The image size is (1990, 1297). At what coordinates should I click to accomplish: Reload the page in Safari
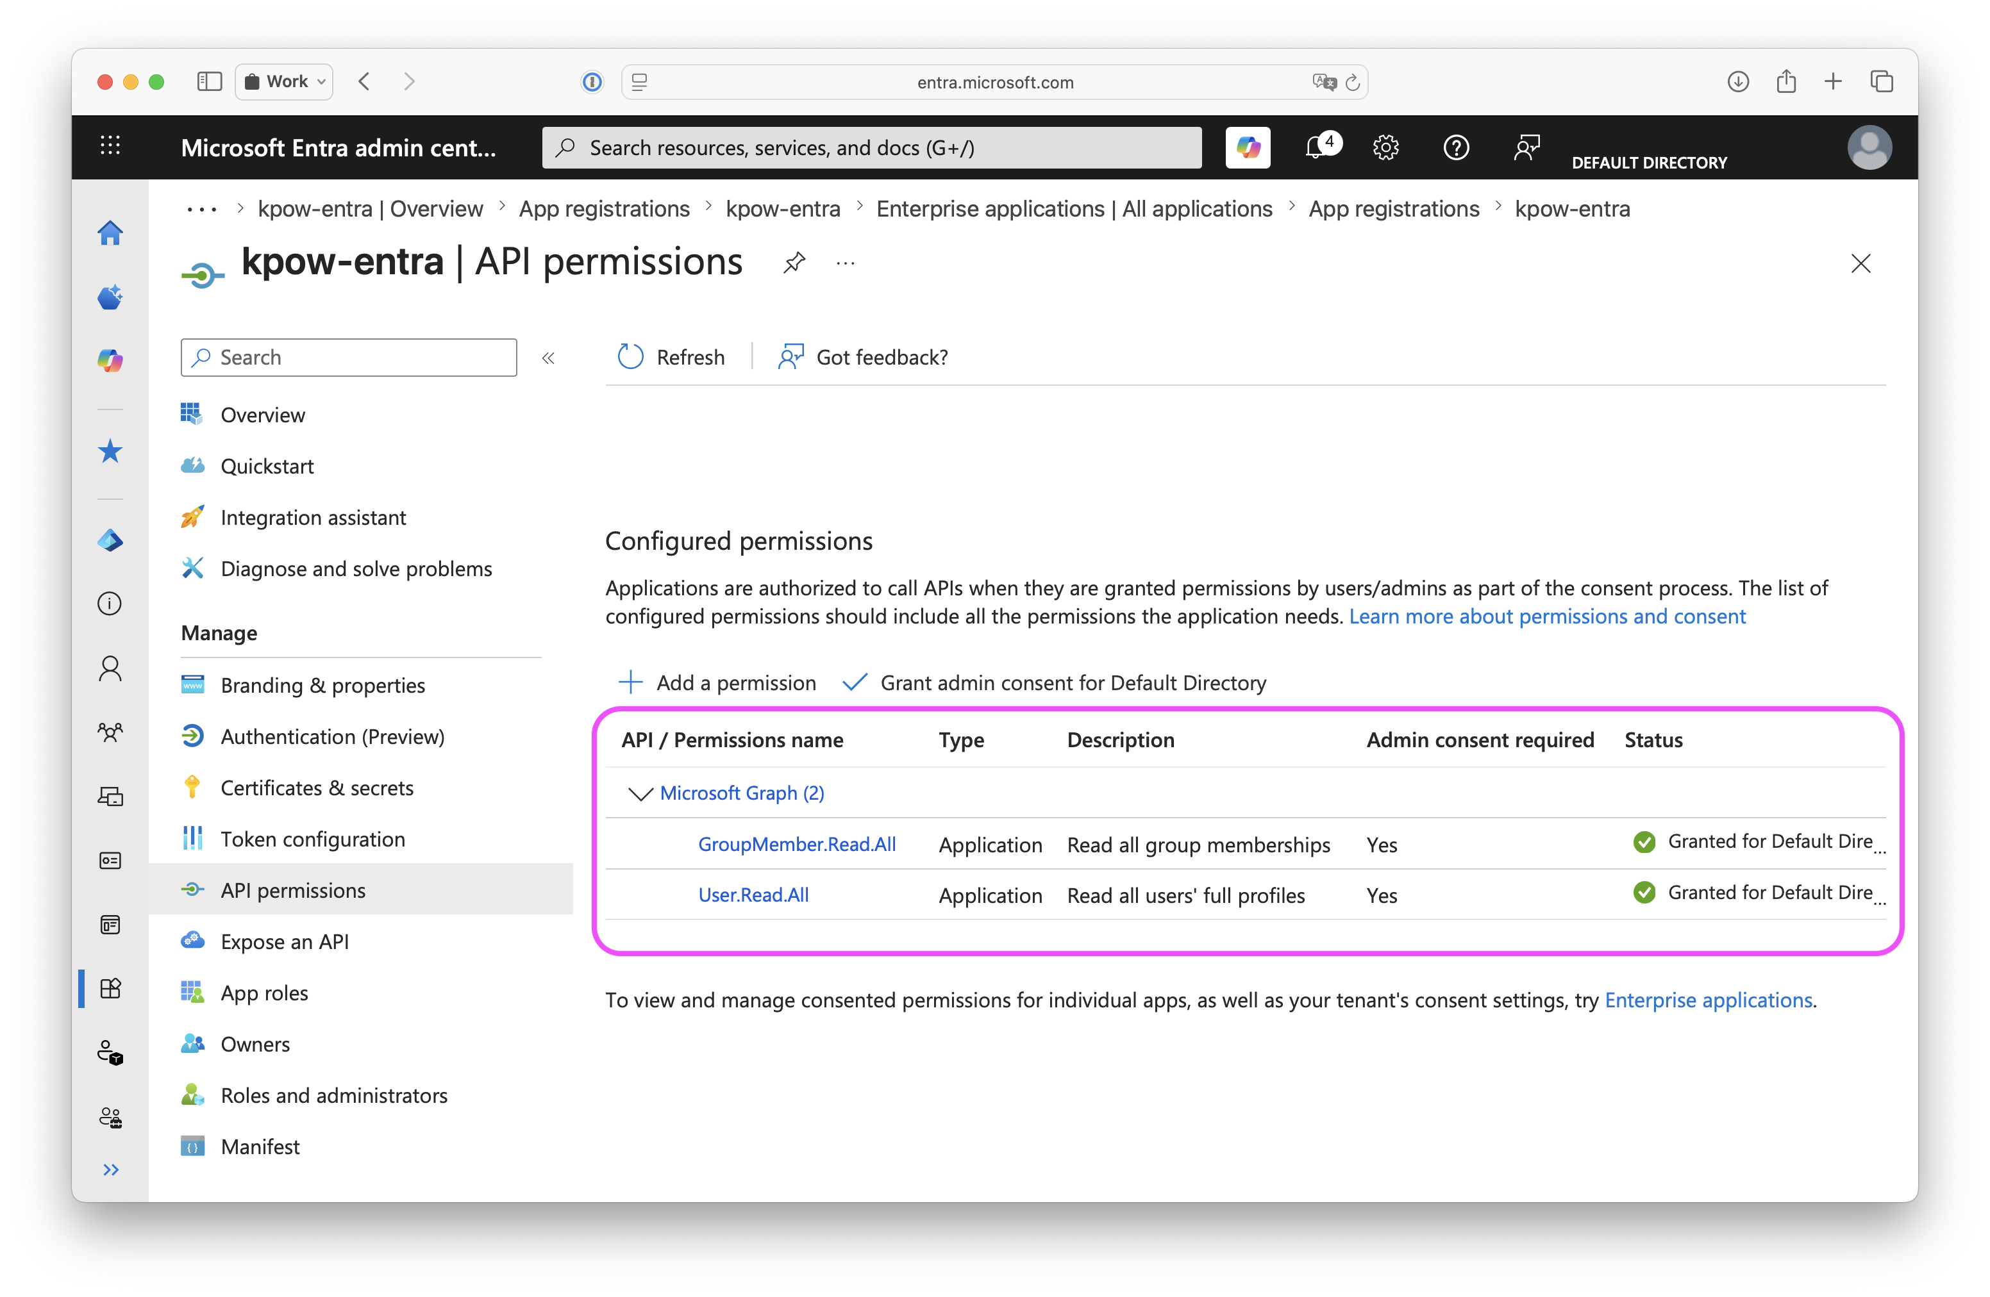1352,82
